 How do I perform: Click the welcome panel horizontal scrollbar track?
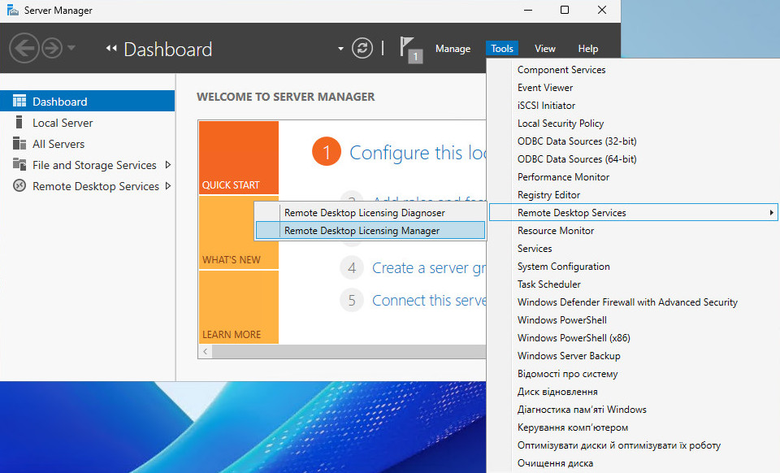click(349, 352)
